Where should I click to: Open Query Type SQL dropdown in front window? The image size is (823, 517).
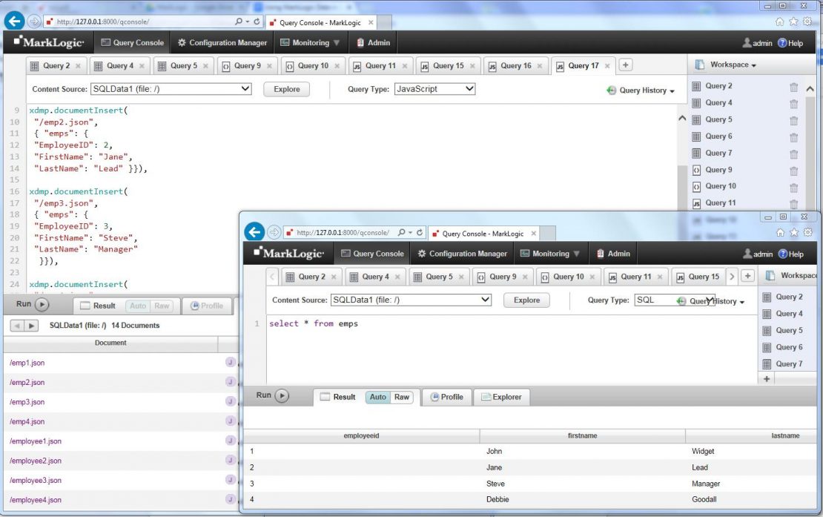pos(675,300)
